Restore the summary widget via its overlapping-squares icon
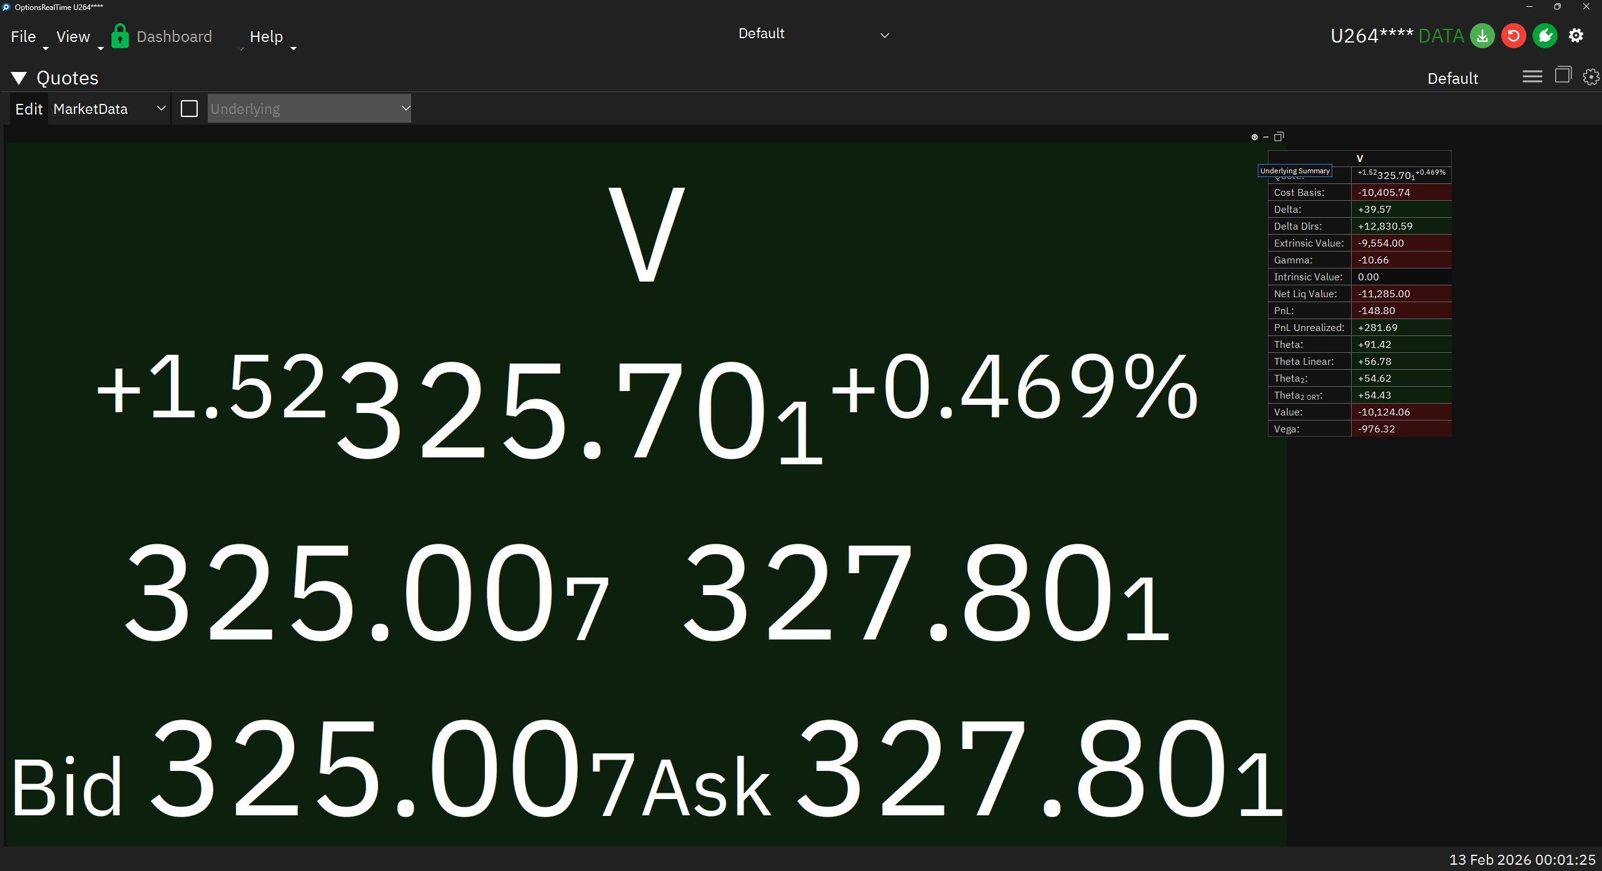This screenshot has height=871, width=1602. click(1279, 136)
